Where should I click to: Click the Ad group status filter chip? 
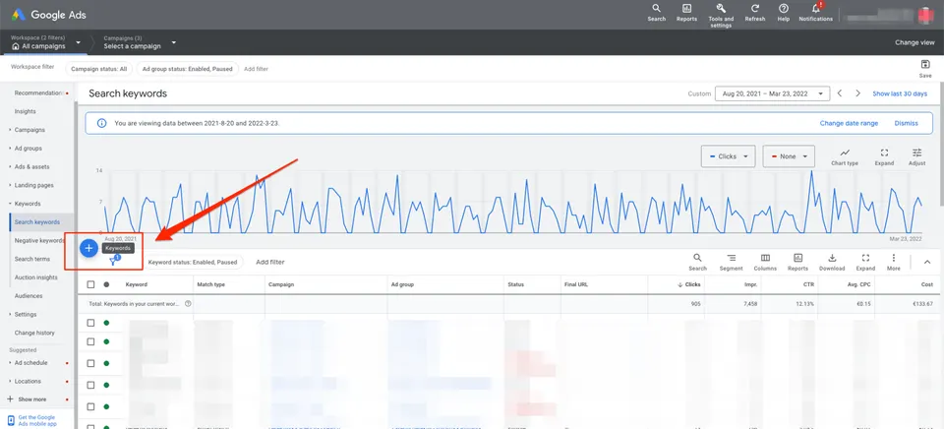click(x=187, y=69)
